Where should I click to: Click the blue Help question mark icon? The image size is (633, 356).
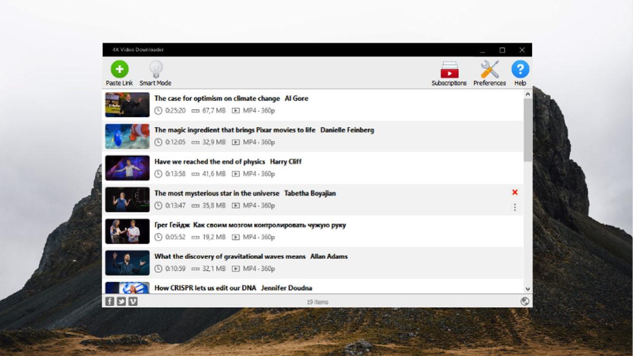(520, 69)
